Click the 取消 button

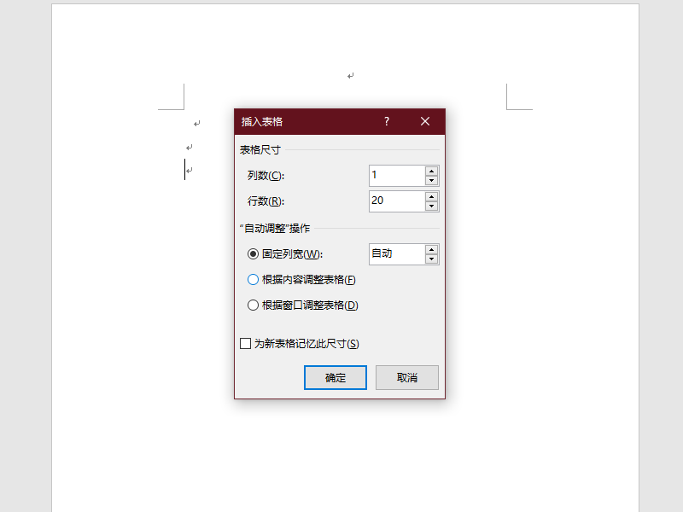(x=407, y=377)
